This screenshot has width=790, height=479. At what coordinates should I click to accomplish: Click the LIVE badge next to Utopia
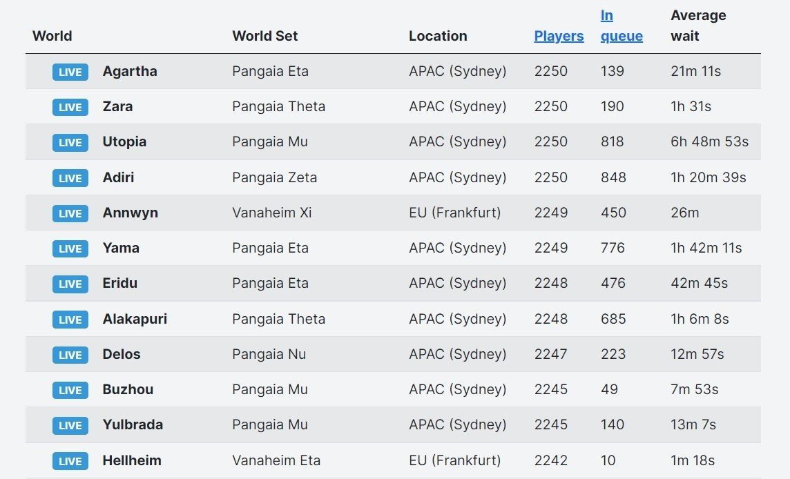(x=70, y=143)
